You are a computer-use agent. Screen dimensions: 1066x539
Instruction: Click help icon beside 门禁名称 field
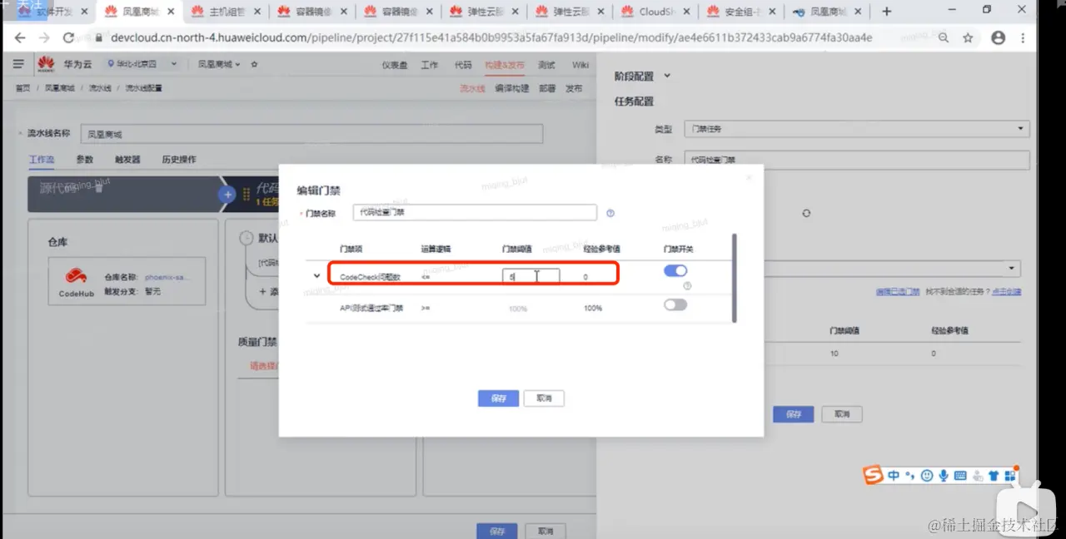(x=610, y=213)
